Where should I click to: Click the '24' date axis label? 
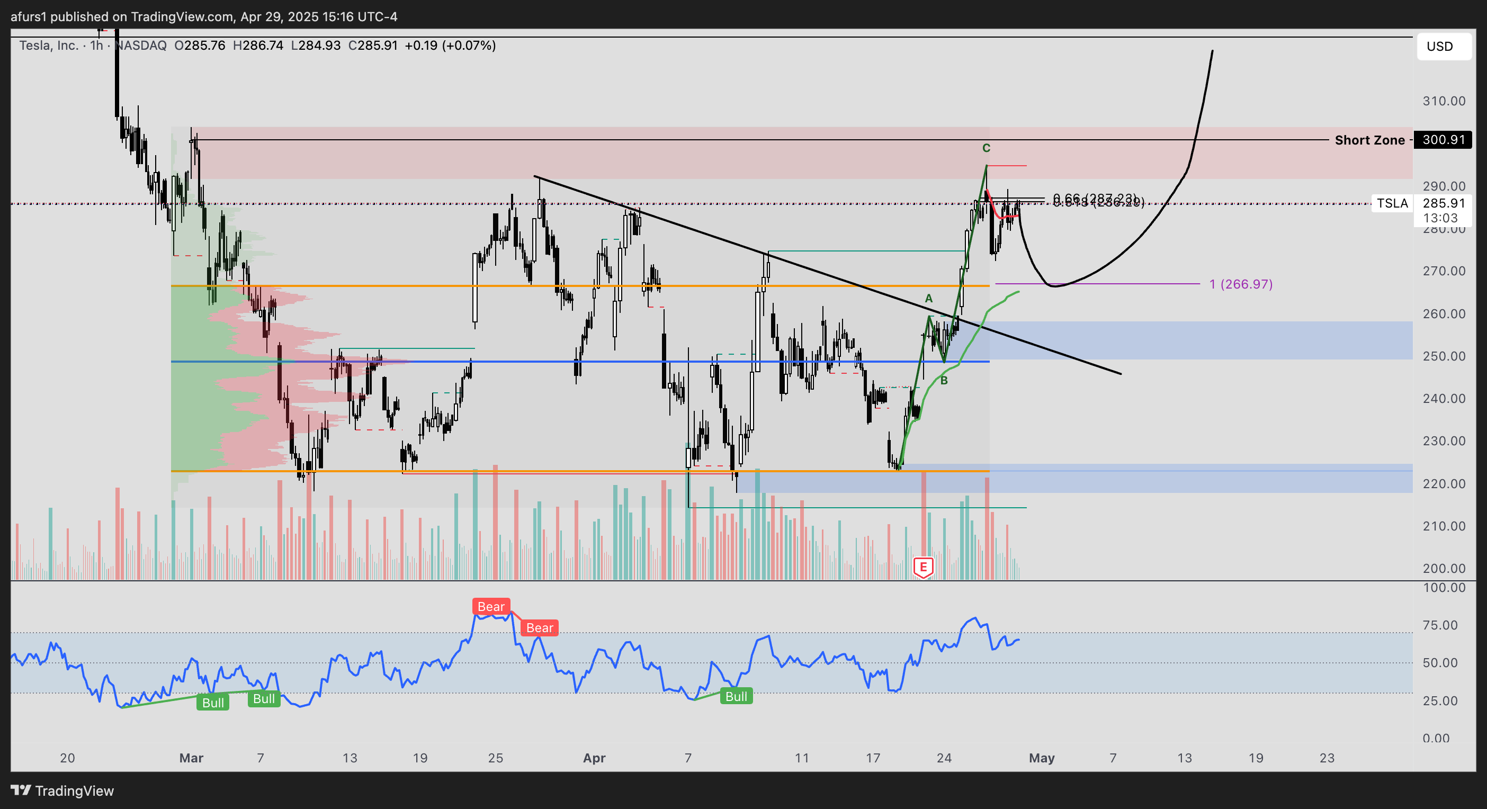944,758
